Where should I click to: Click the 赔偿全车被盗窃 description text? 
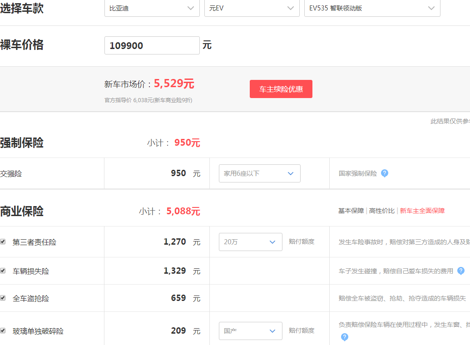tap(402, 298)
